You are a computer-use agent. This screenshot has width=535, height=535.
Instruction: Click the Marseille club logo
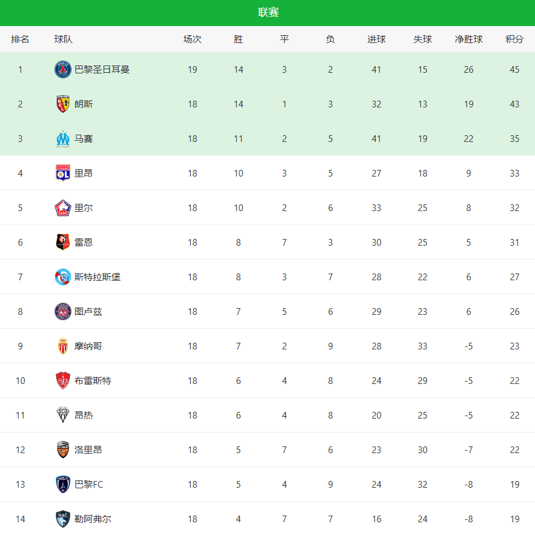pos(63,139)
